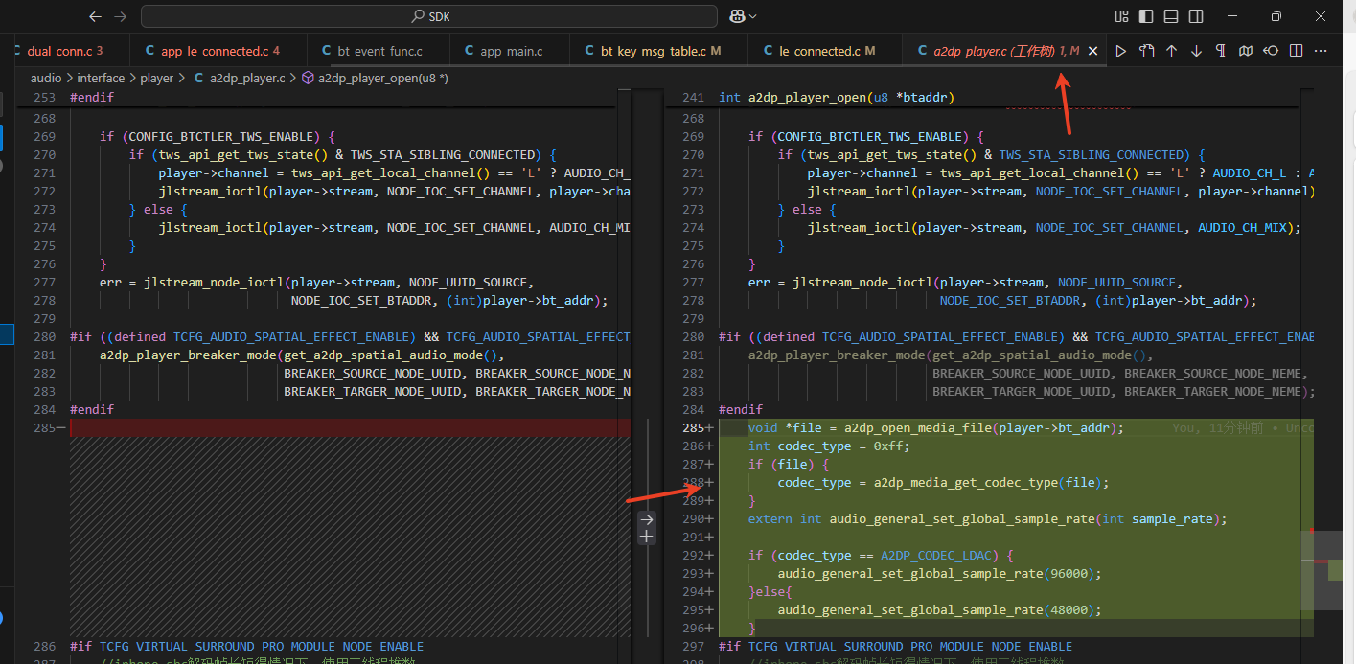Click the a2dp_player.c breadcrumb item
1356x664 pixels.
pyautogui.click(x=239, y=79)
